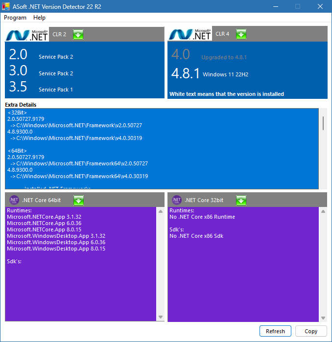The height and width of the screenshot is (342, 332).
Task: Minimize the ASoft .NET Version Detector window
Action: pyautogui.click(x=276, y=6)
